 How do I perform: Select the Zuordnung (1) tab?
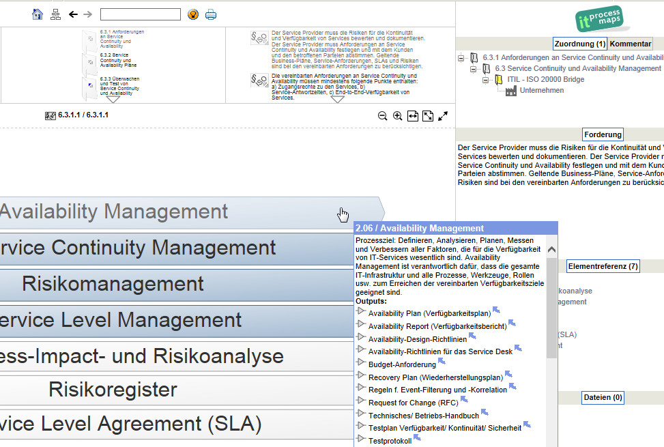coord(579,44)
